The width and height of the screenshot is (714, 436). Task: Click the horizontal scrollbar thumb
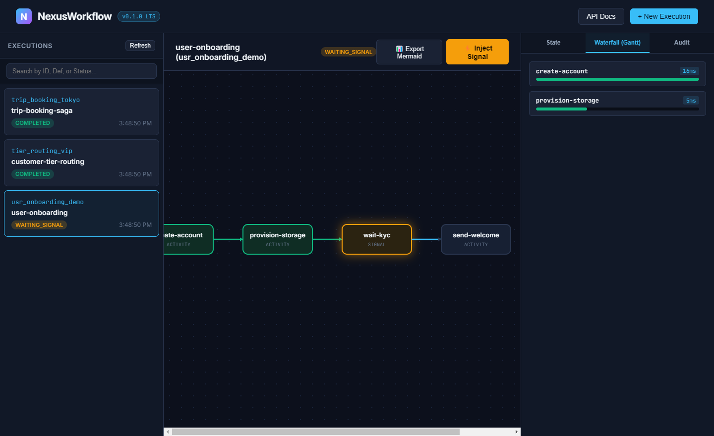(315, 432)
